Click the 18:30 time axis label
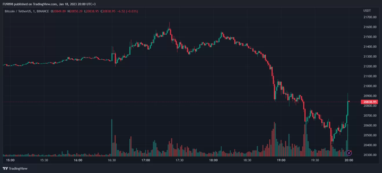This screenshot has width=382, height=173. pyautogui.click(x=247, y=160)
